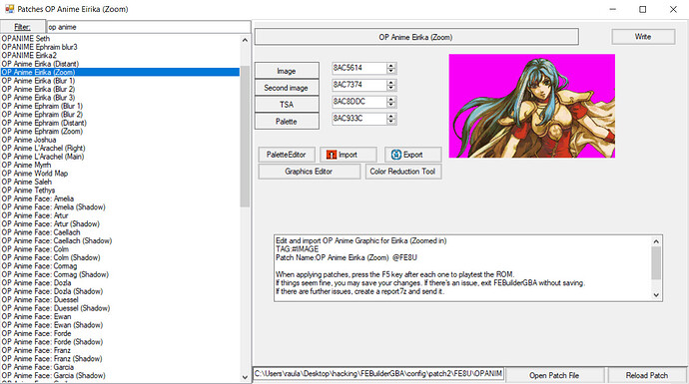
Task: Click patch list scrollbar up arrow
Action: click(x=245, y=40)
